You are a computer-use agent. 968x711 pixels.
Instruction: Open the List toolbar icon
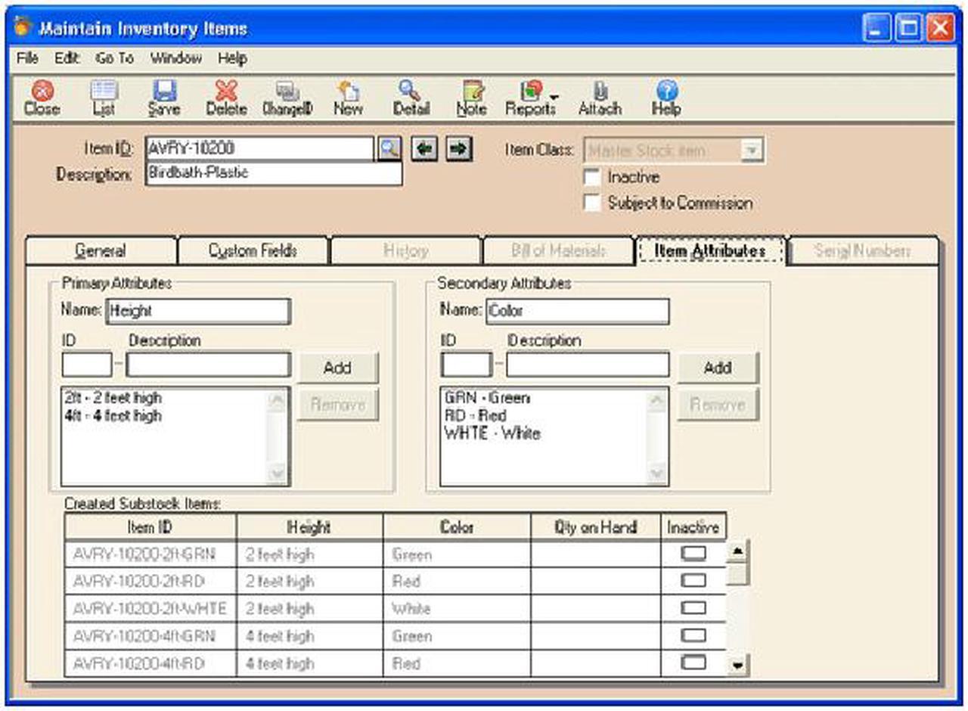104,98
